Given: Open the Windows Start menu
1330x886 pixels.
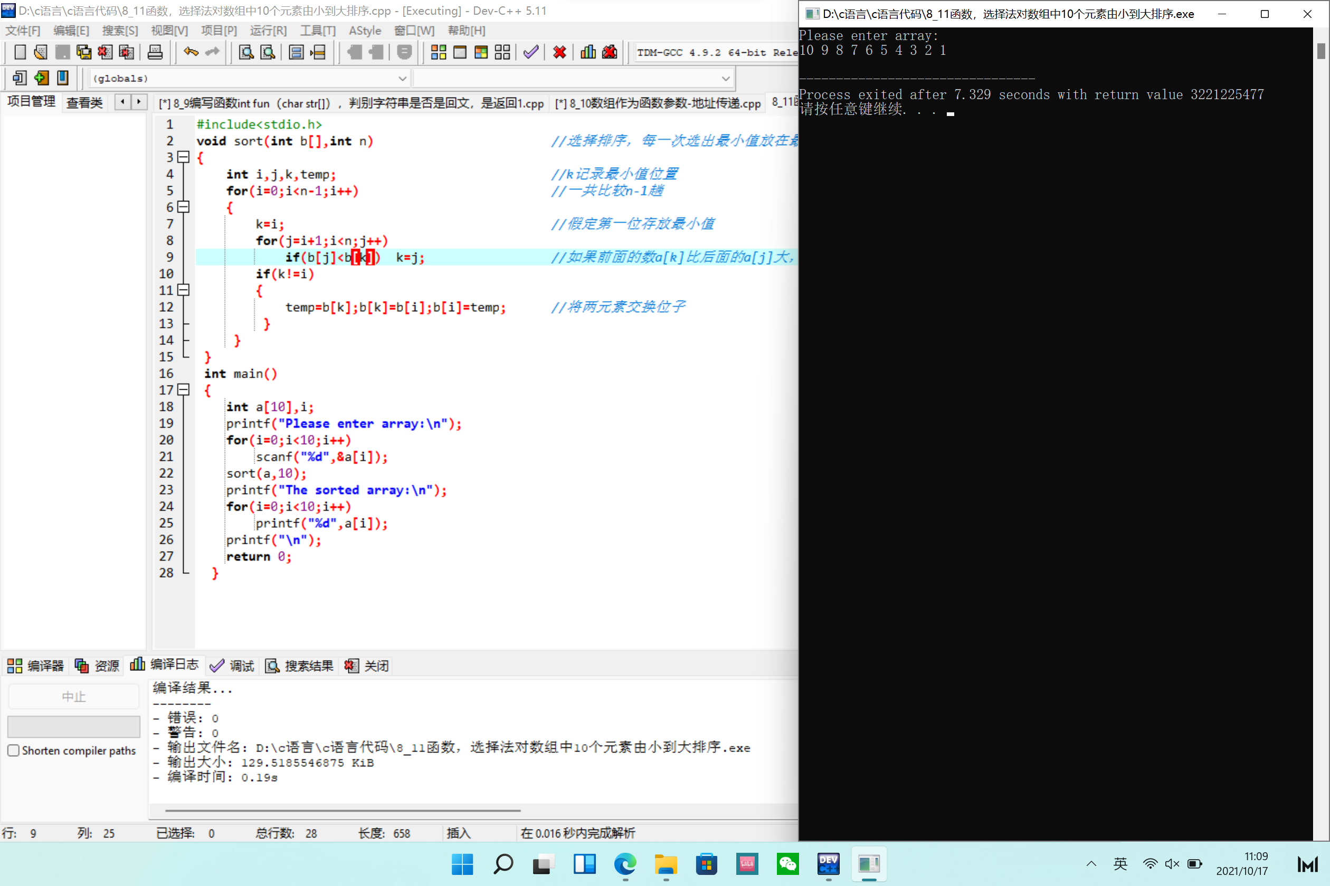Looking at the screenshot, I should tap(462, 863).
